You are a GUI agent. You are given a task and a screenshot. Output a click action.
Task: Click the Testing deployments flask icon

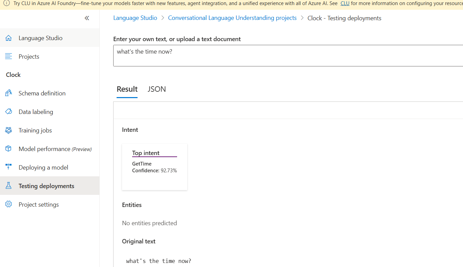click(x=9, y=186)
